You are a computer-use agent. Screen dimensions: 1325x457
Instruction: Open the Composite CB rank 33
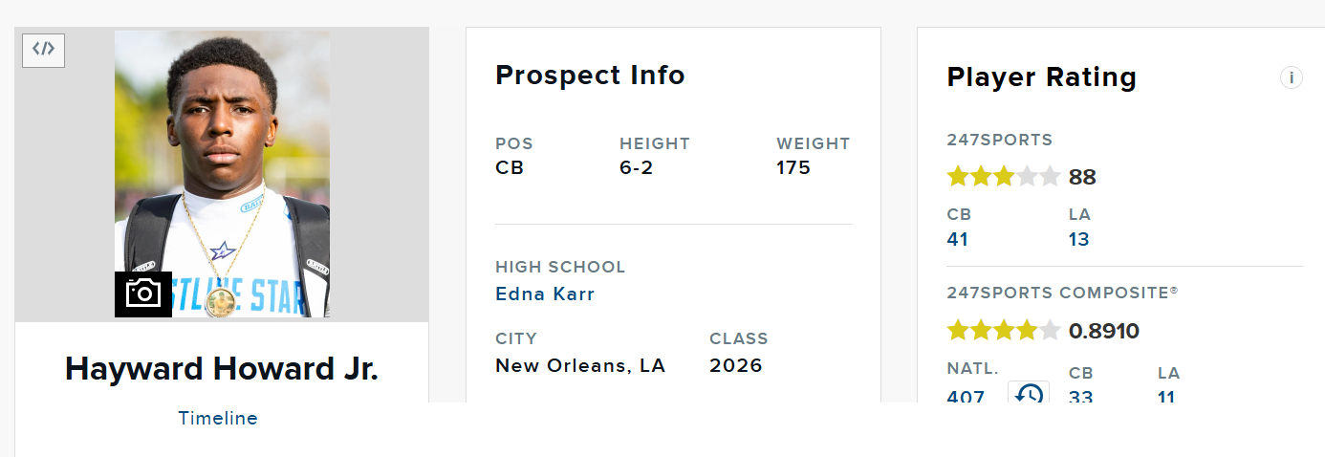point(1080,396)
